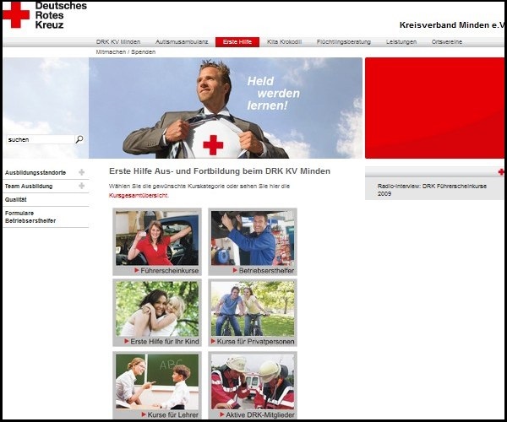Open the Betriebsersthelfer mechanic thumbnail
507x422 pixels.
253,242
